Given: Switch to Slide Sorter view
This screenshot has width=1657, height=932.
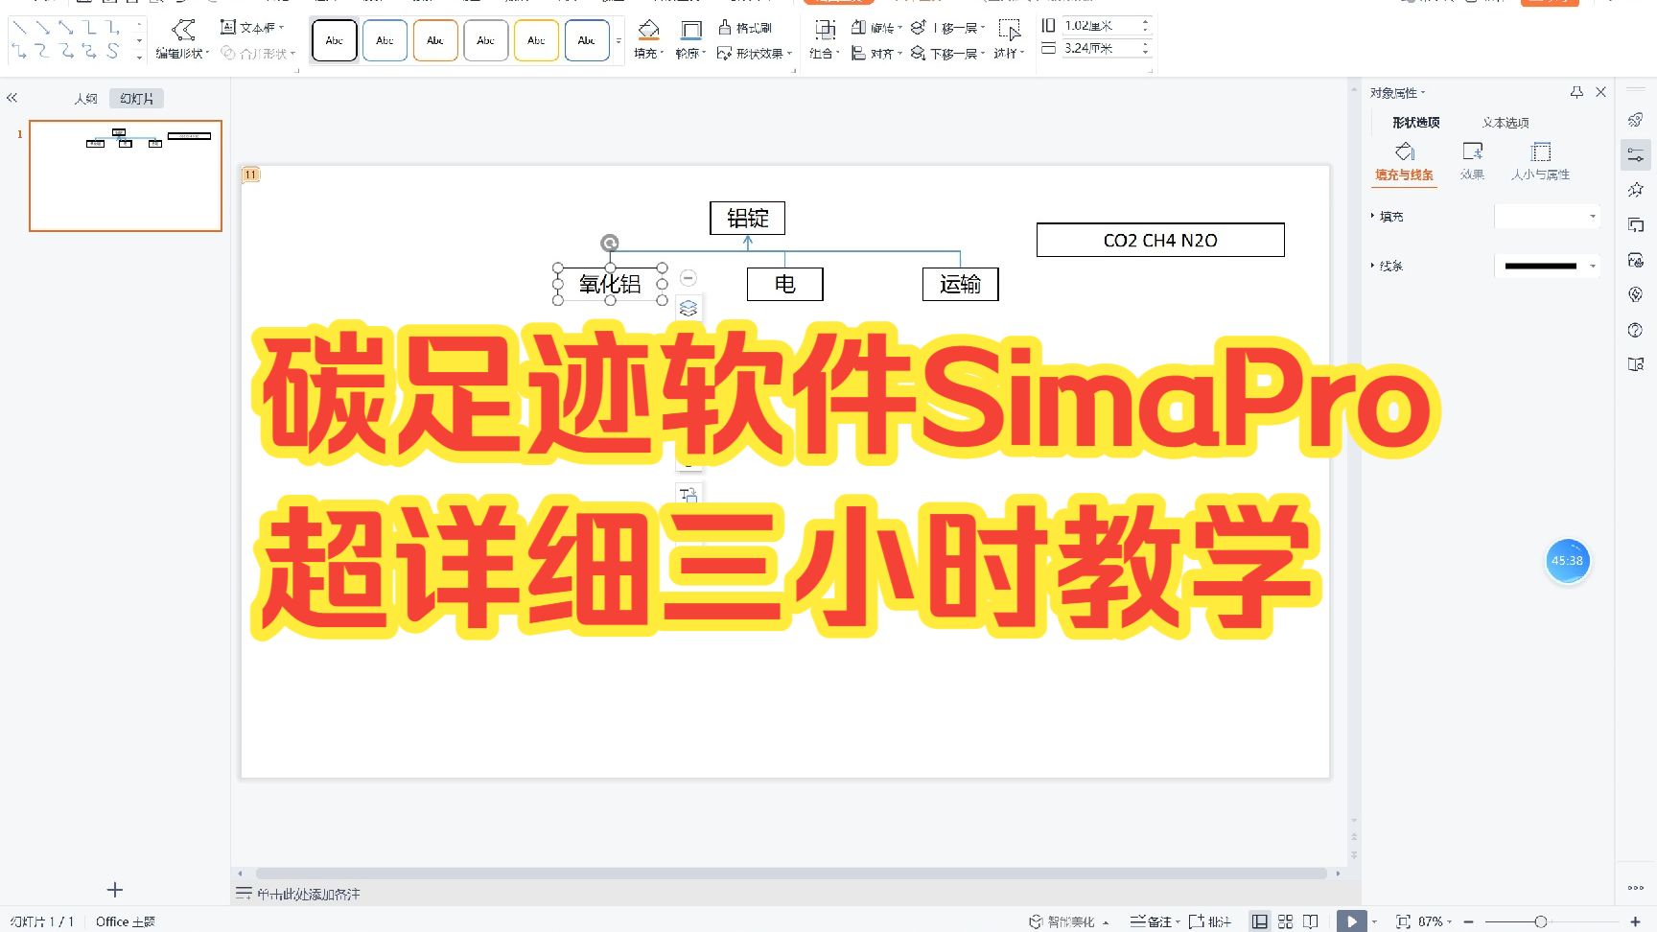Looking at the screenshot, I should tap(1286, 921).
